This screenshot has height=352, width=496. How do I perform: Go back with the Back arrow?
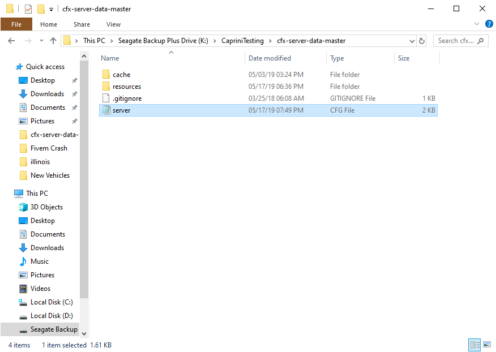[x=11, y=41]
